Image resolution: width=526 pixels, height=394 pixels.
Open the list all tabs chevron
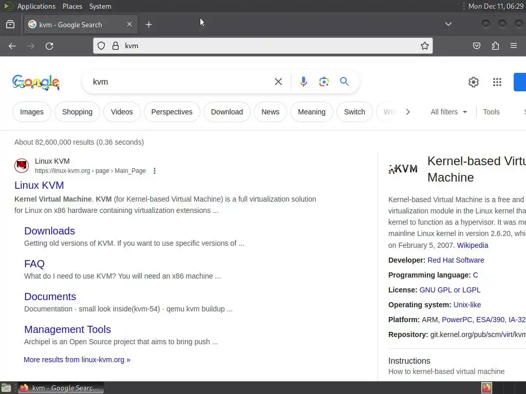[x=448, y=24]
